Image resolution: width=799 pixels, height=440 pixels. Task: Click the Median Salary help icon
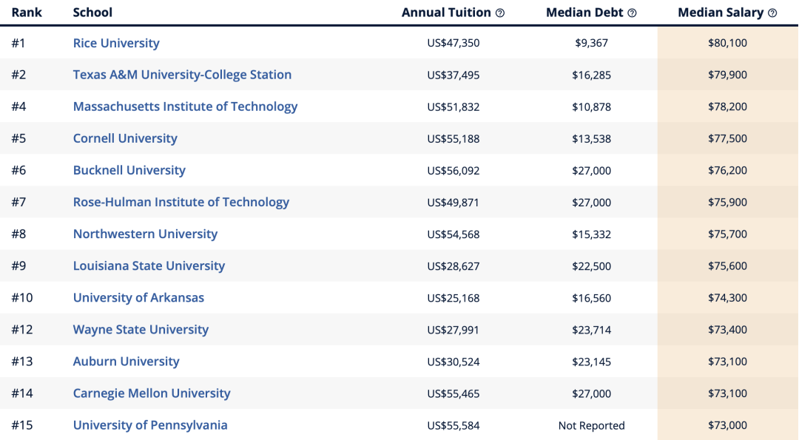coord(772,13)
